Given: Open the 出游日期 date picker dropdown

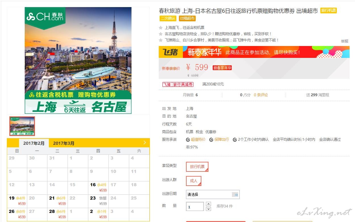Looking at the screenshot, I should [213, 194].
